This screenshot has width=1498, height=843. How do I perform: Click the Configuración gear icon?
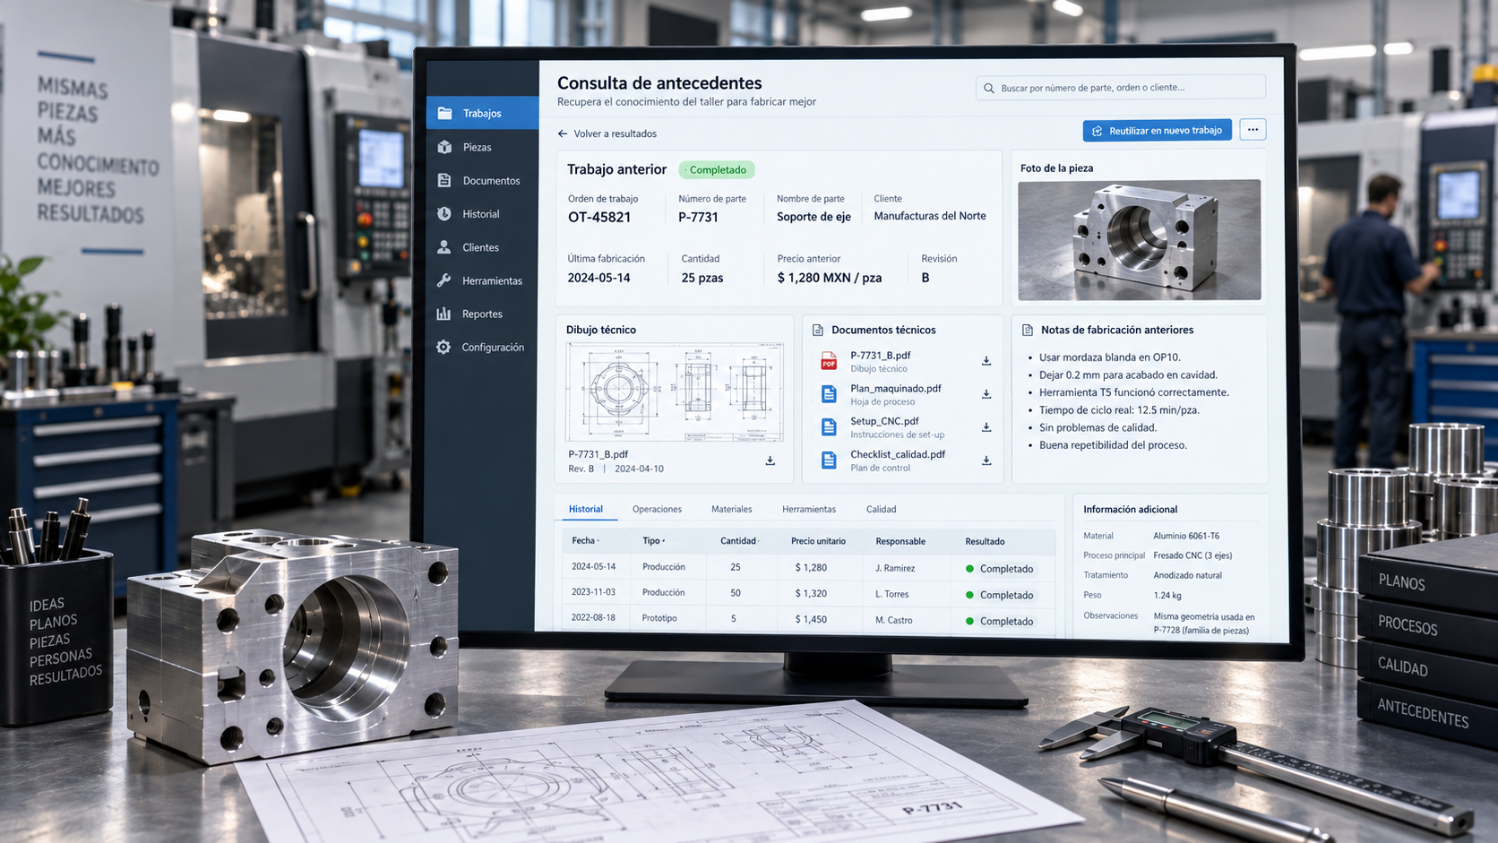tap(443, 347)
